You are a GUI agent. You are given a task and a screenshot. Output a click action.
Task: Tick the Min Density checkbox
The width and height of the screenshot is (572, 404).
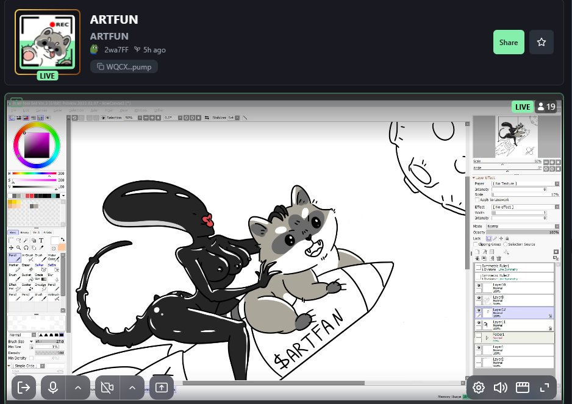coord(31,358)
